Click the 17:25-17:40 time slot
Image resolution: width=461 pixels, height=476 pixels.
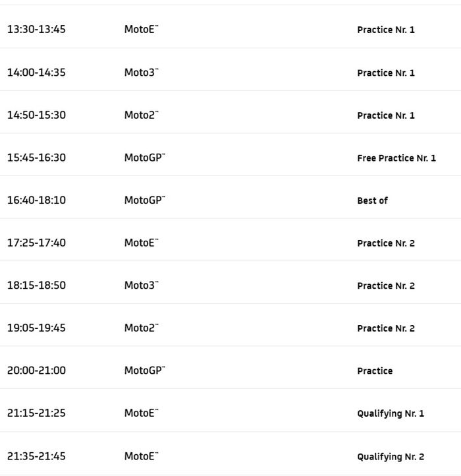[x=36, y=243]
